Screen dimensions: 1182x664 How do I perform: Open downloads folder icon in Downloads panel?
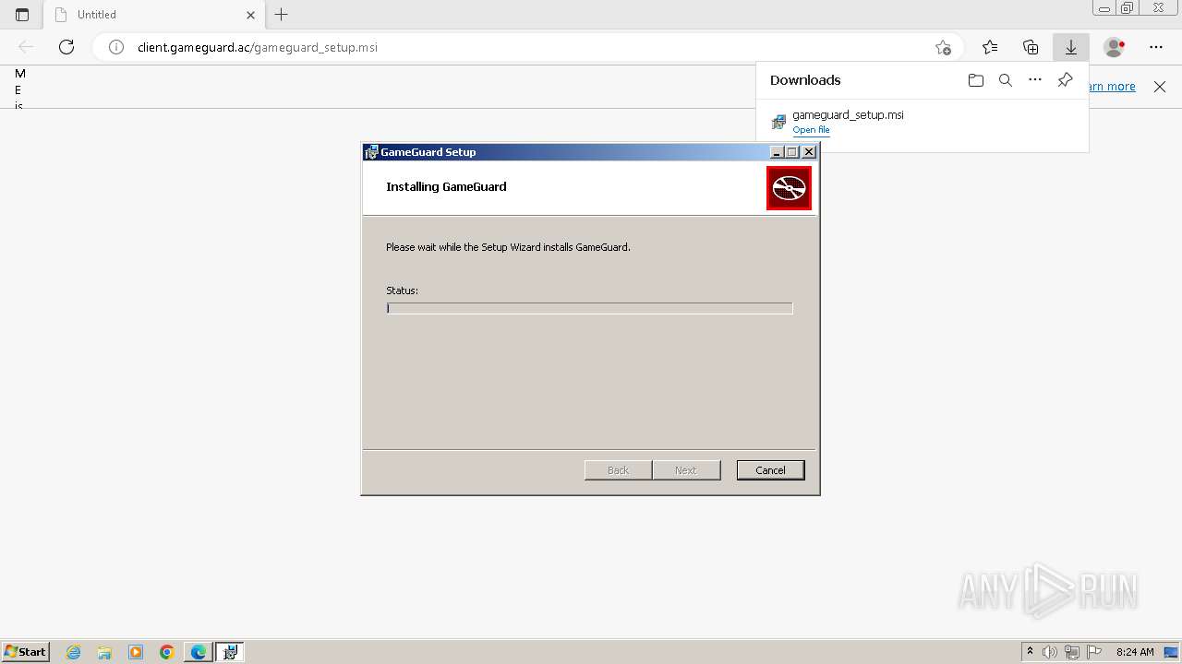[976, 80]
